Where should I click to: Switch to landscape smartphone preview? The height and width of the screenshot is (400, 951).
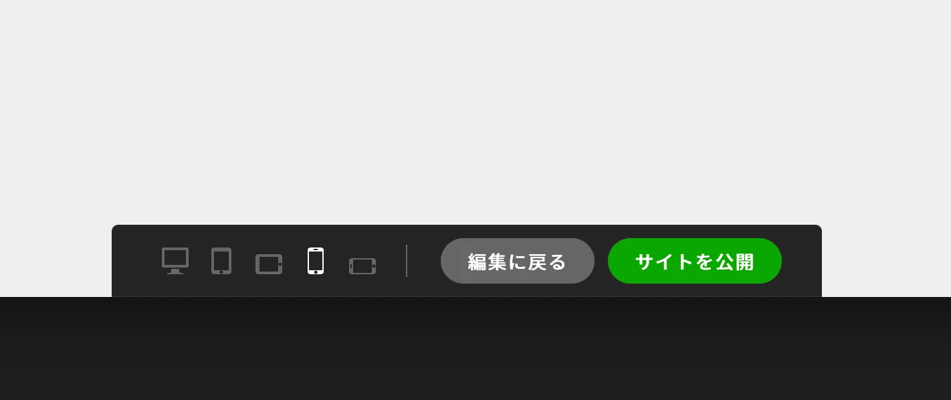click(362, 266)
